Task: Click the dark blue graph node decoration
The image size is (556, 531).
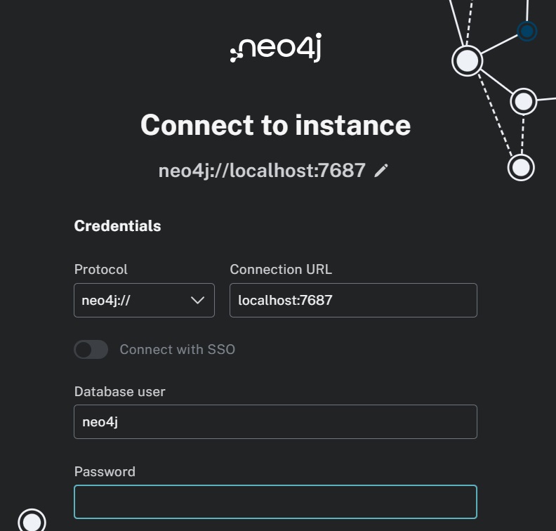Action: click(x=527, y=31)
